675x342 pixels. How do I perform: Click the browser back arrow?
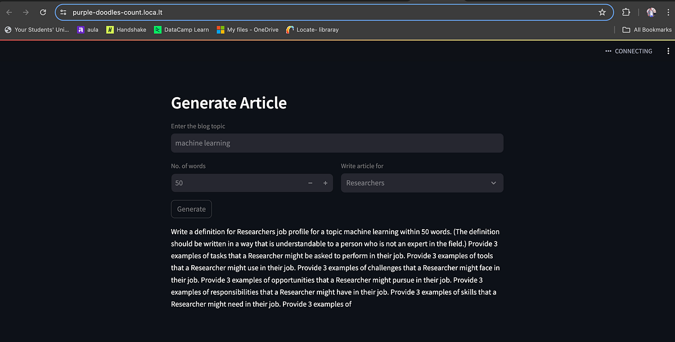pos(9,12)
